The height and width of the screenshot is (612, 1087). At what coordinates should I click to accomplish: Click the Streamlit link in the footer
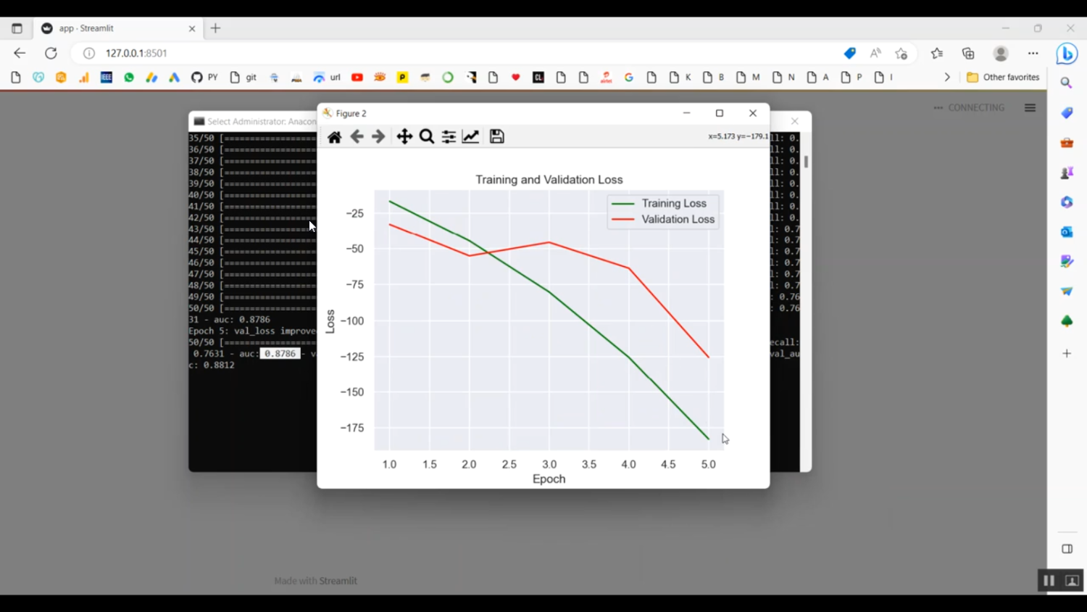pyautogui.click(x=338, y=581)
